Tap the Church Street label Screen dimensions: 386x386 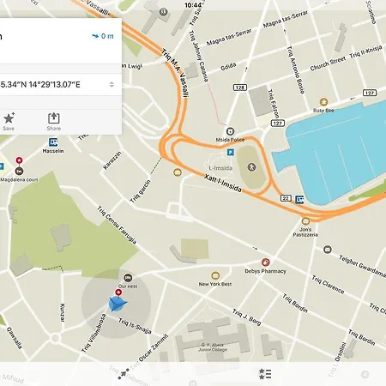pyautogui.click(x=328, y=63)
